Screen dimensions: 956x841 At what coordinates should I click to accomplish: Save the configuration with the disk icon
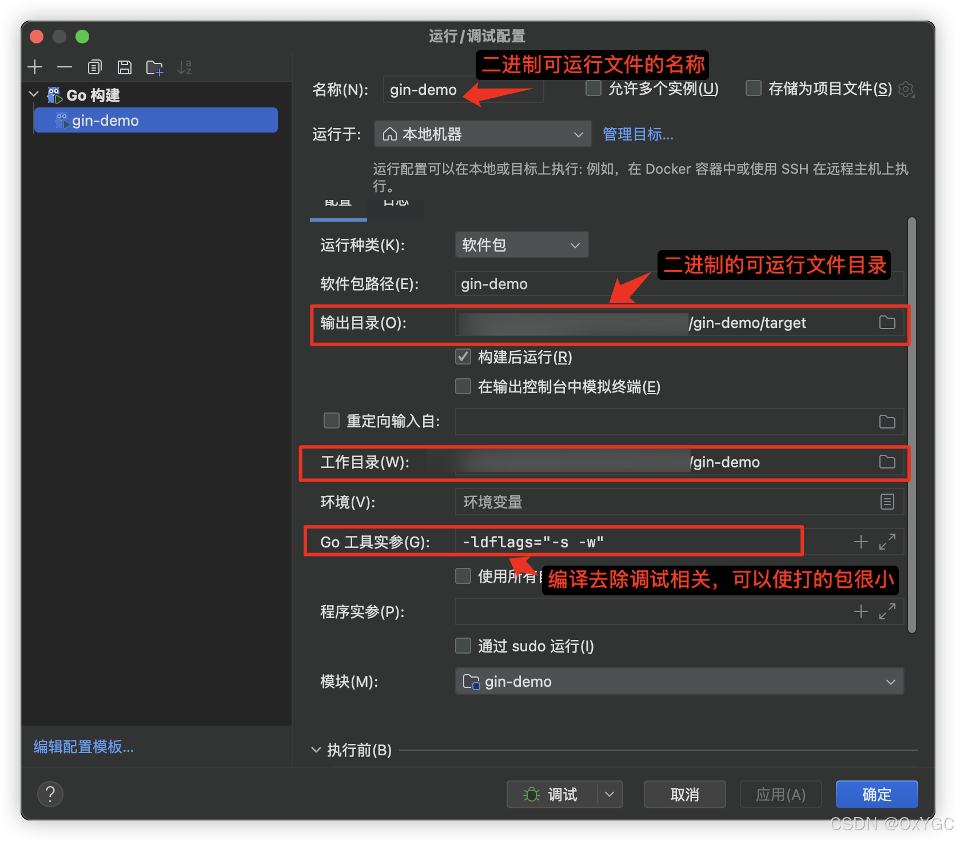[125, 67]
